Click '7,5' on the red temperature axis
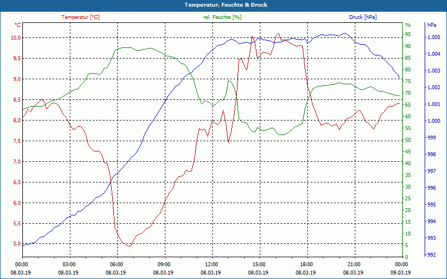Screen dimensions: 447x279 click(17, 141)
